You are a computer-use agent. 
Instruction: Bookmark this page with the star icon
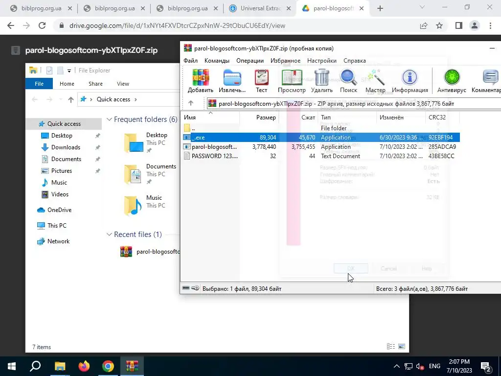439,25
